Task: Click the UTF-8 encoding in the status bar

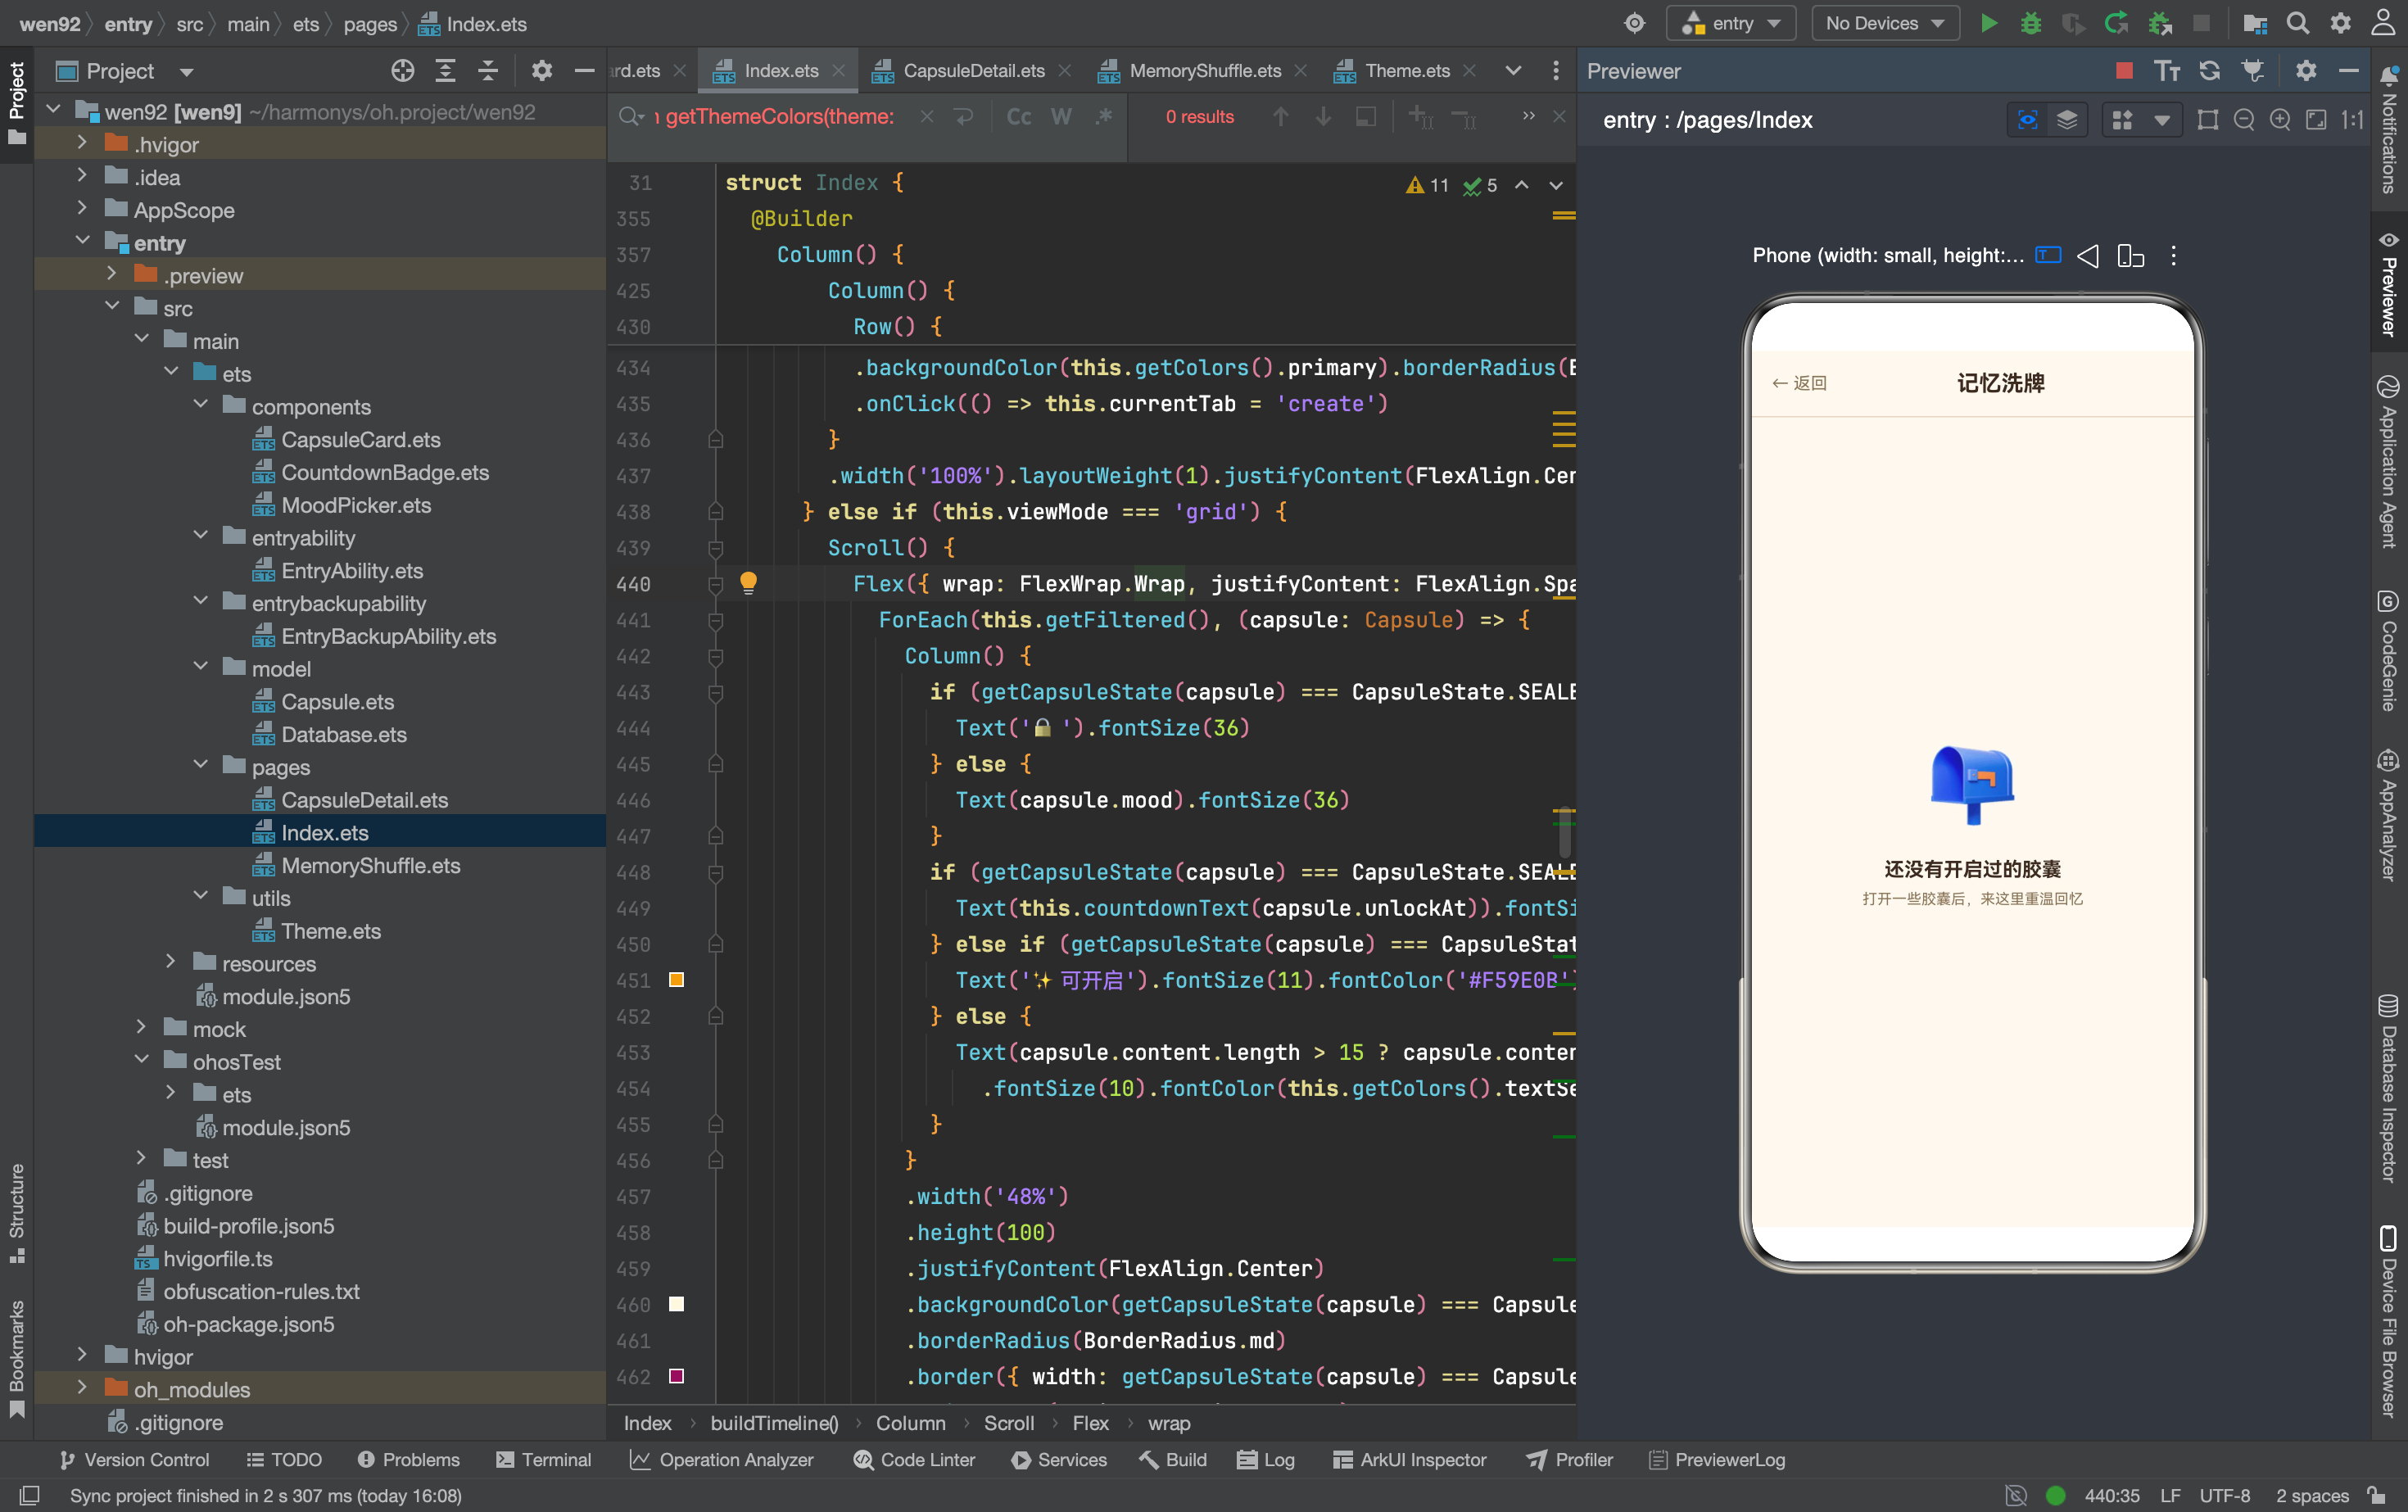Action: (2225, 1495)
